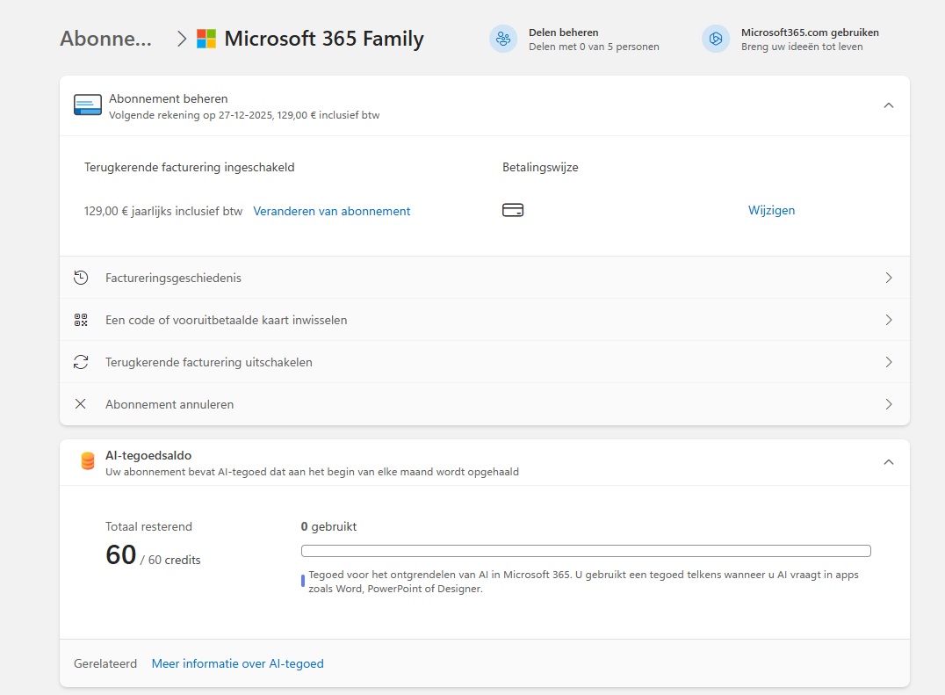Click the orange coins icon for AI-tegoedsaldo
The width and height of the screenshot is (945, 695).
tap(88, 461)
